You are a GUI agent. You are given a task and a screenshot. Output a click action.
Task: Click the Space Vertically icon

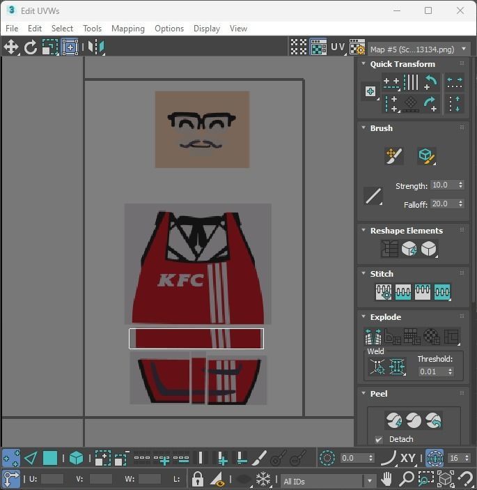(455, 104)
